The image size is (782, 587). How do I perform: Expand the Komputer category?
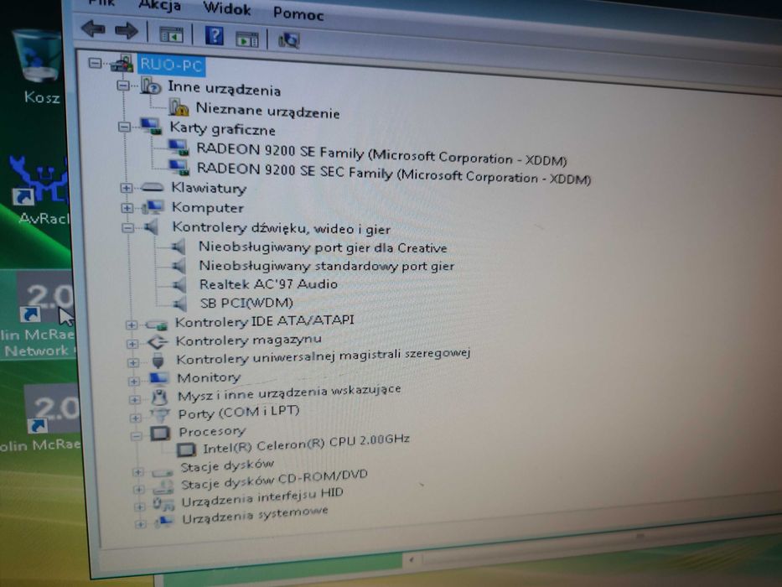(127, 208)
